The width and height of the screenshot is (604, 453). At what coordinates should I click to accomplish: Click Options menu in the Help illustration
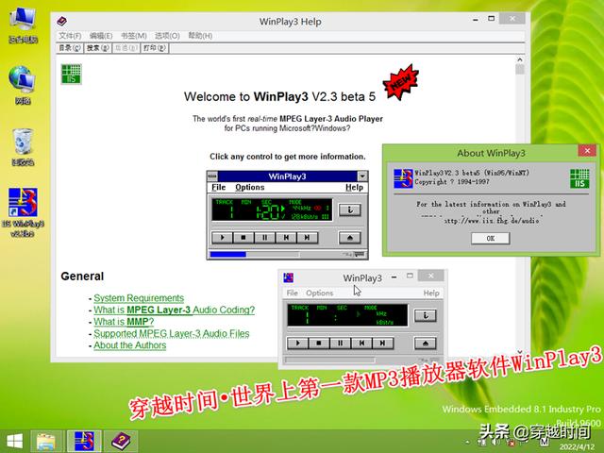(249, 187)
